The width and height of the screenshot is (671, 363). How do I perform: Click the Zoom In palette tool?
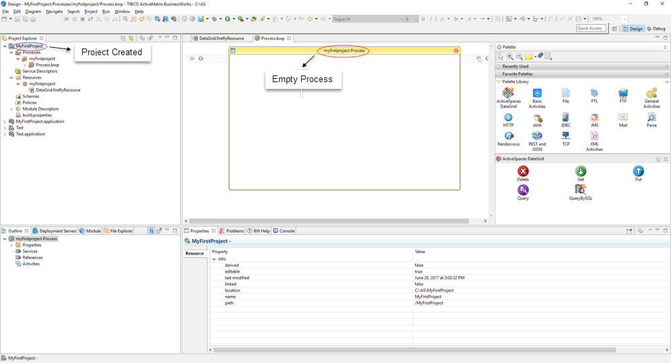pos(509,57)
